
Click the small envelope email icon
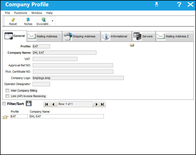pyautogui.click(x=132, y=45)
